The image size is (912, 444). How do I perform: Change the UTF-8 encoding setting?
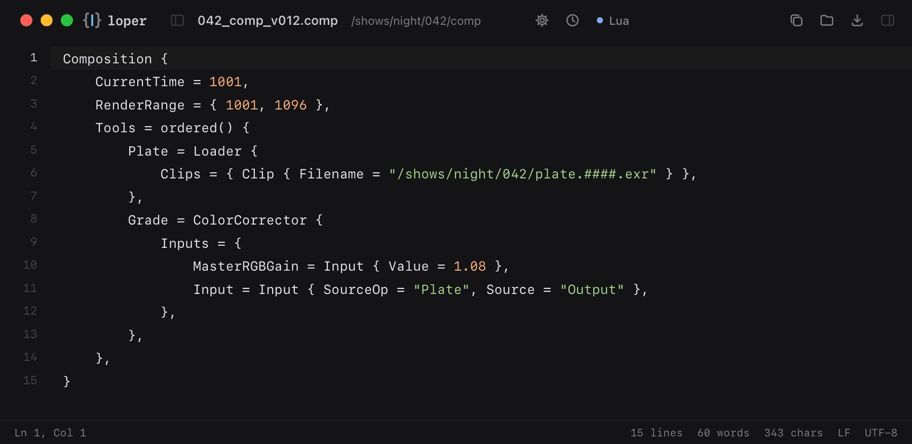(881, 433)
